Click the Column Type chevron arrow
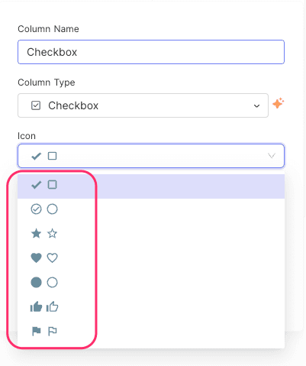 click(x=256, y=105)
